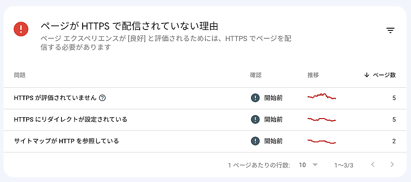This screenshot has width=411, height=182.
Task: Click the 問題 column header
Action: point(19,75)
